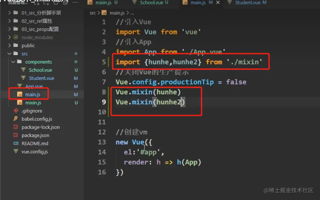Click the folder icon of src
The width and height of the screenshot is (320, 200).
point(16,53)
